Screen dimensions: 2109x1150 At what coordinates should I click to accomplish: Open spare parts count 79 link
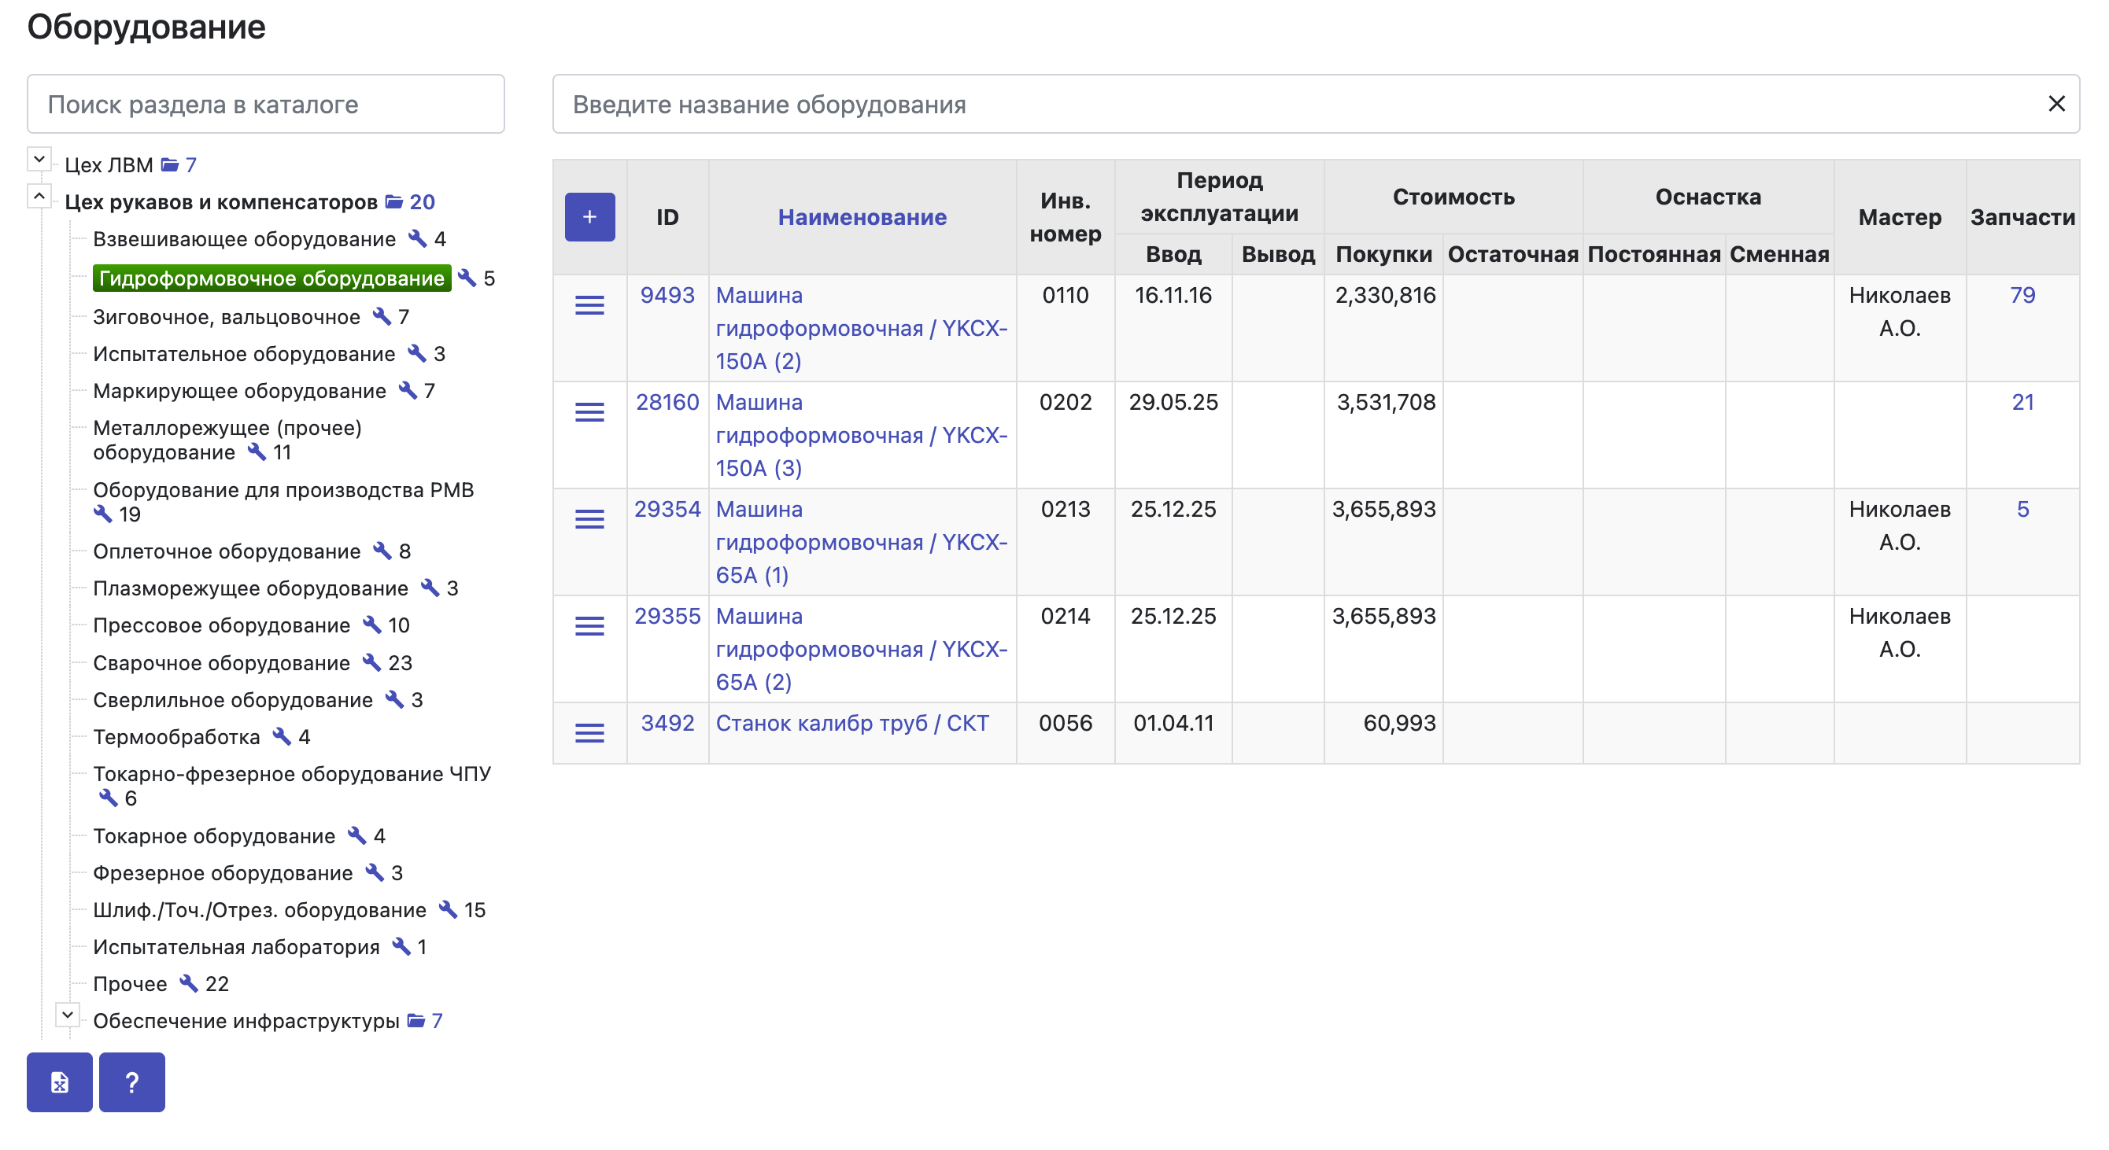pyautogui.click(x=2022, y=296)
